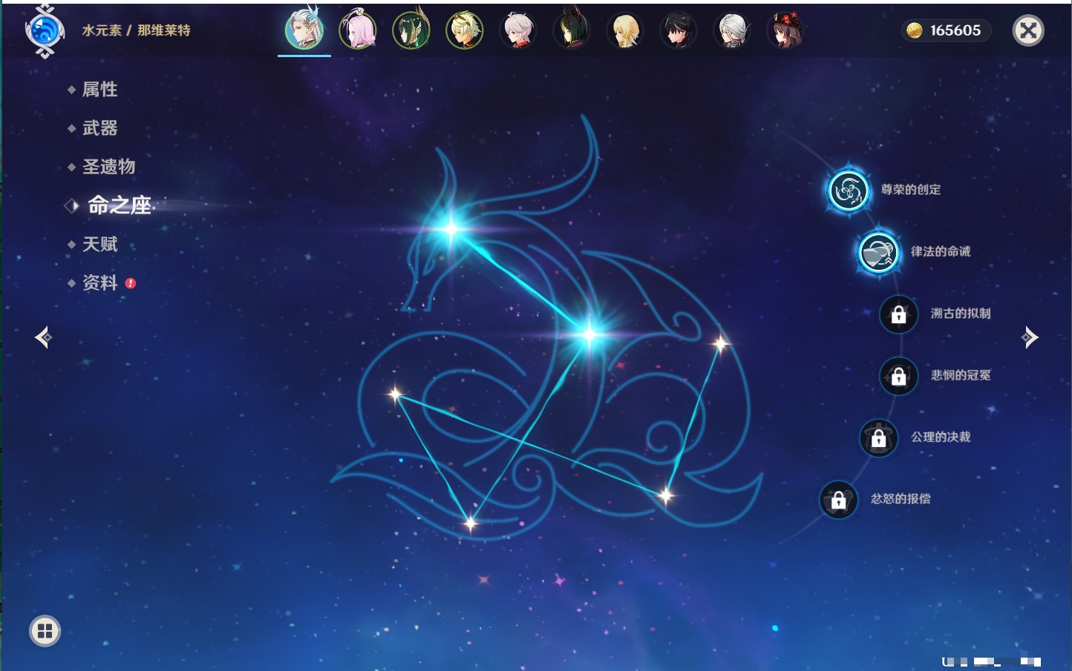Image resolution: width=1072 pixels, height=671 pixels.
Task: Click the locked 公理的决裁 constellation icon
Action: 878,438
